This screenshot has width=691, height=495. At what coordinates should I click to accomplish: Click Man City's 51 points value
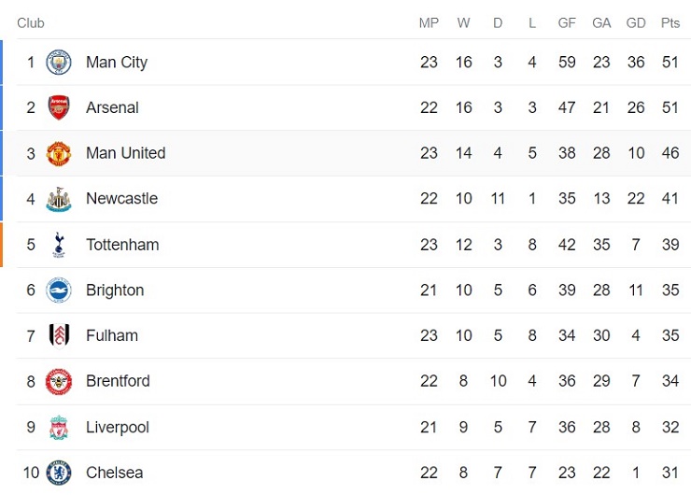coord(670,63)
